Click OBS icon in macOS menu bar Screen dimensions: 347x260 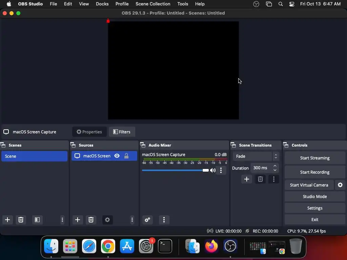pyautogui.click(x=256, y=4)
